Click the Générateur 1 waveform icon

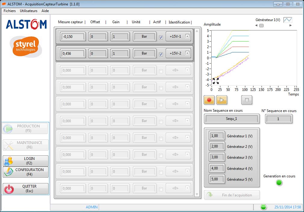pos(288,20)
